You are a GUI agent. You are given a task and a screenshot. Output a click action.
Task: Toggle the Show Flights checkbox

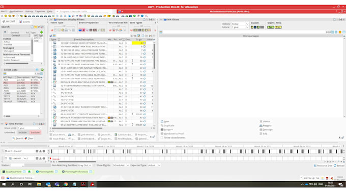94,165
